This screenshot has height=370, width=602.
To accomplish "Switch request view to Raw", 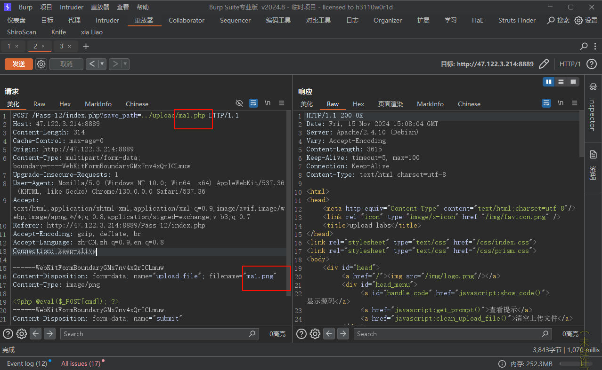I will [39, 104].
